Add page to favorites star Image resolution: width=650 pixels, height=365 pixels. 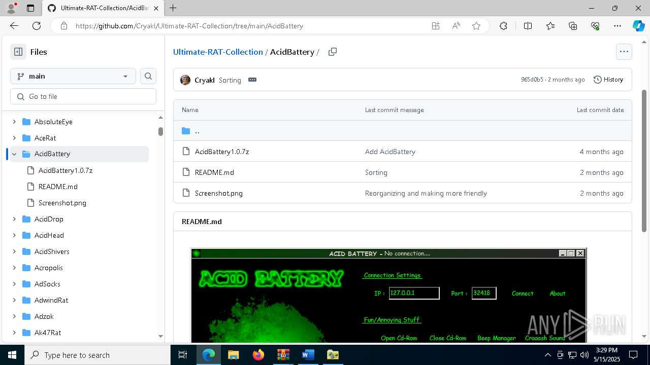(476, 26)
